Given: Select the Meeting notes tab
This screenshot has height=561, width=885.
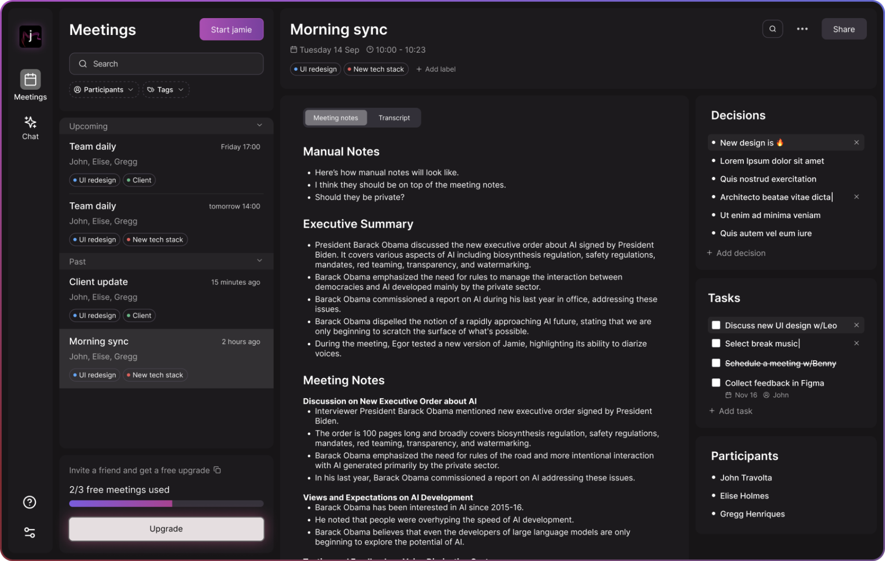Looking at the screenshot, I should 335,118.
